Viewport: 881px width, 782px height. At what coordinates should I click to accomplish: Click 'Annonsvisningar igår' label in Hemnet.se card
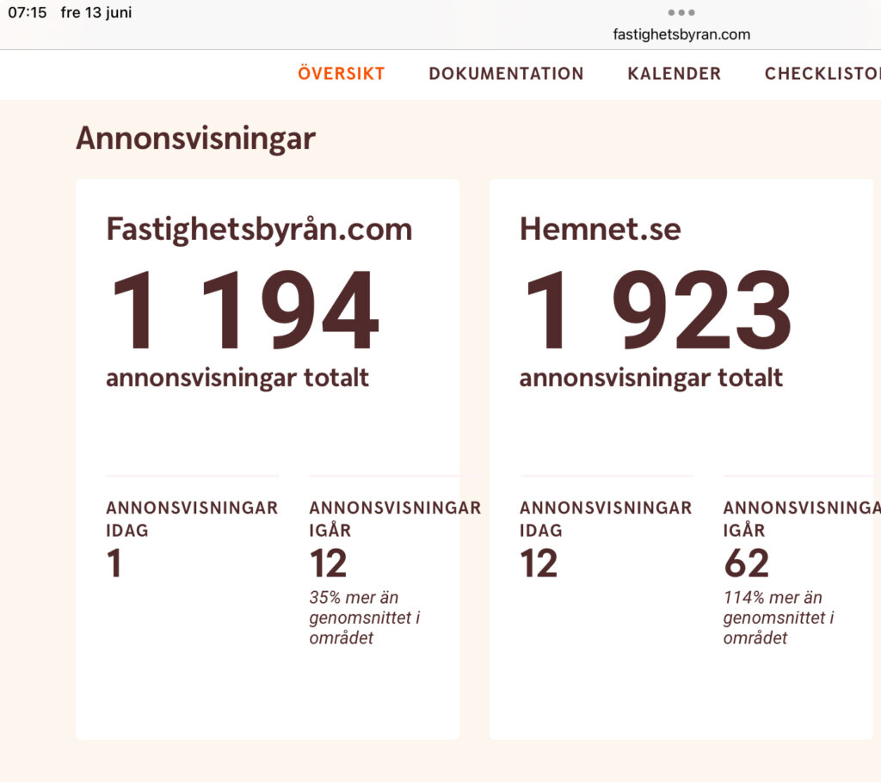pyautogui.click(x=802, y=519)
